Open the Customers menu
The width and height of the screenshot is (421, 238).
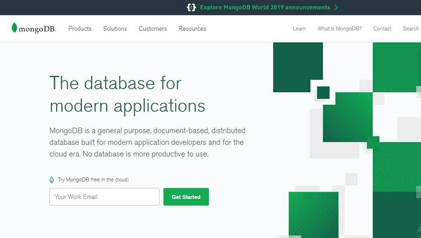coord(153,29)
